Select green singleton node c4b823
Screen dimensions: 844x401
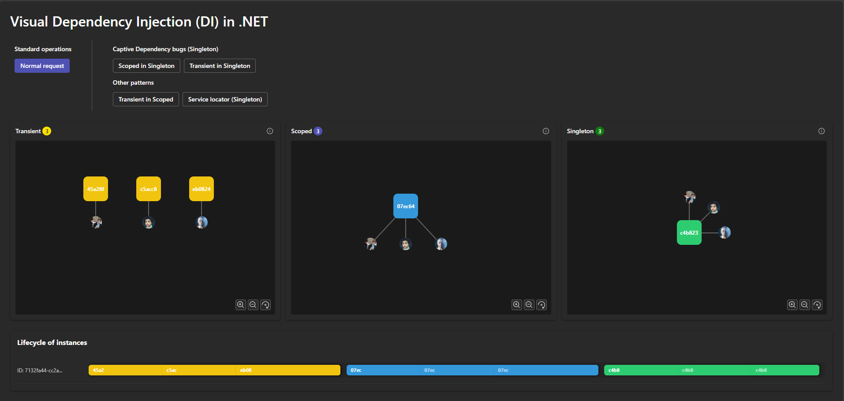tap(689, 232)
